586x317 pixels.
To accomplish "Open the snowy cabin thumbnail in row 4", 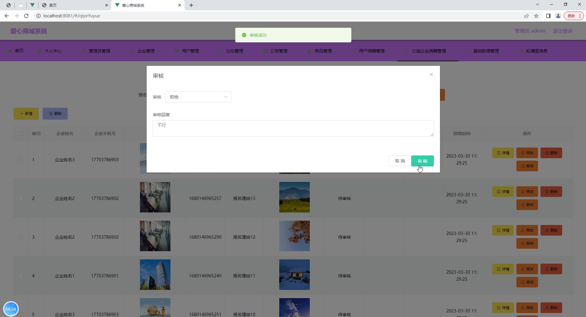I will (295, 275).
